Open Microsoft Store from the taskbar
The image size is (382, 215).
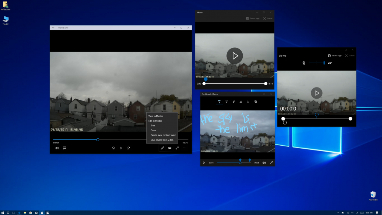coord(30,213)
